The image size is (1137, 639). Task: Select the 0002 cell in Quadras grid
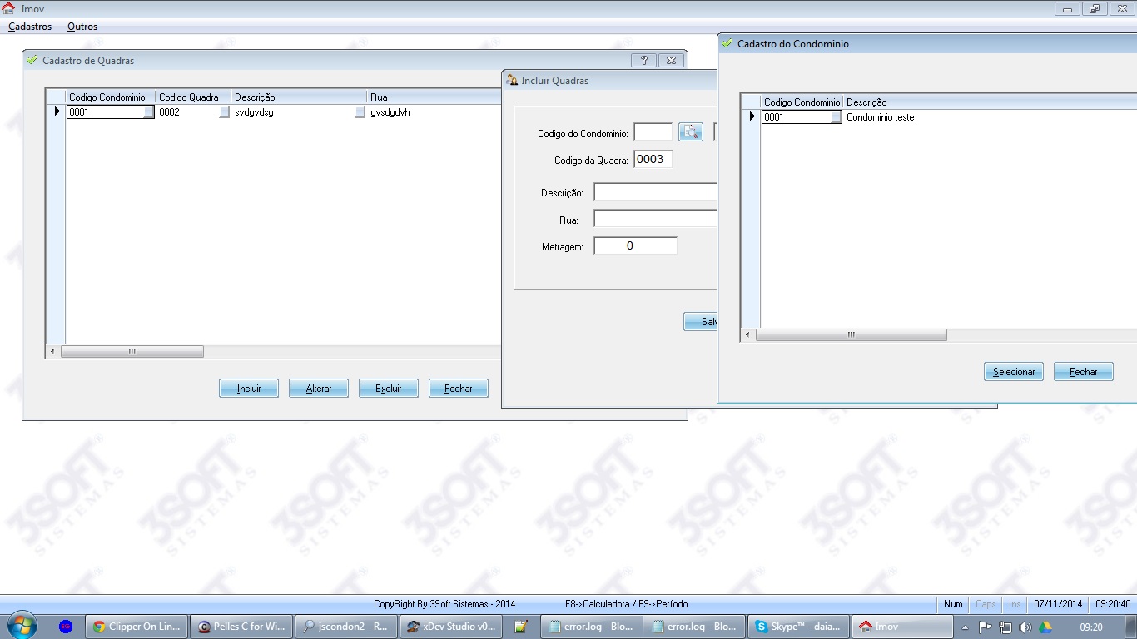[193, 112]
